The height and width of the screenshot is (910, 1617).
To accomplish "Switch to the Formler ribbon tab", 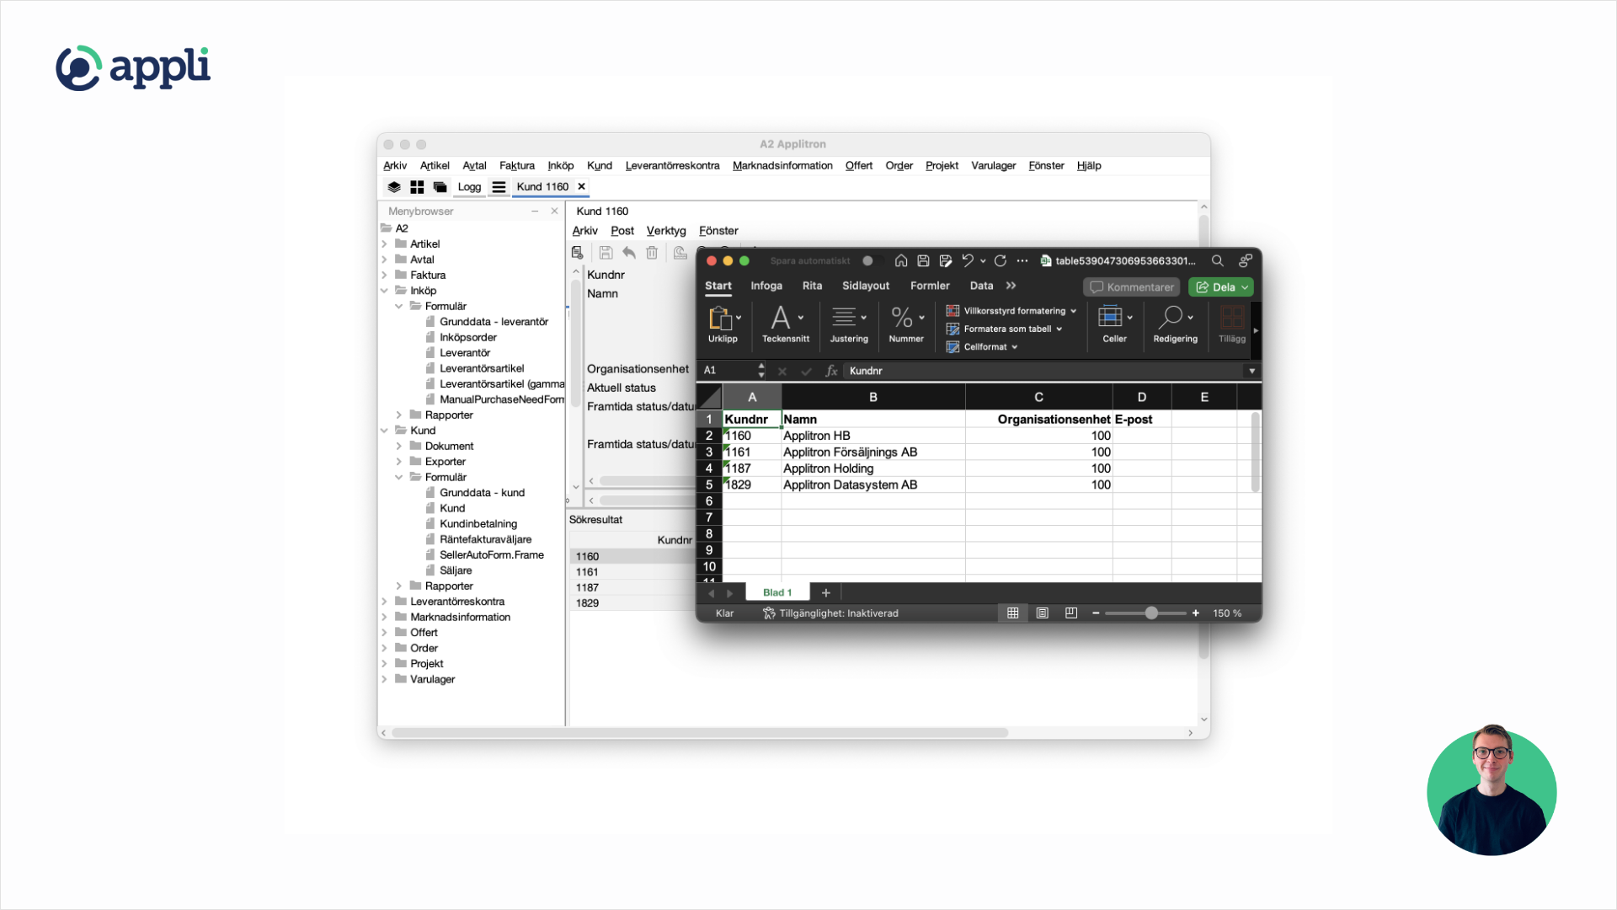I will 930,286.
